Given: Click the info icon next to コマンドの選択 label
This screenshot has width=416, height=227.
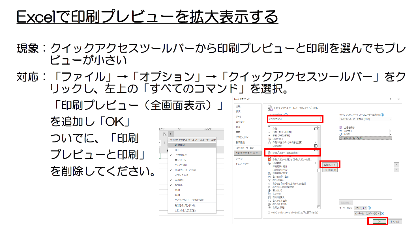Looking at the screenshot, I should point(286,115).
